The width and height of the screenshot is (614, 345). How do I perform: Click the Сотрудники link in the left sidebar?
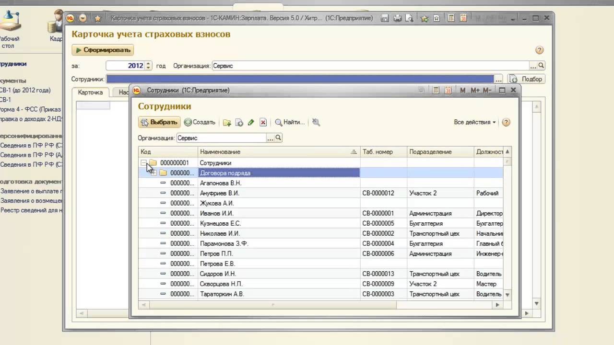click(x=12, y=64)
